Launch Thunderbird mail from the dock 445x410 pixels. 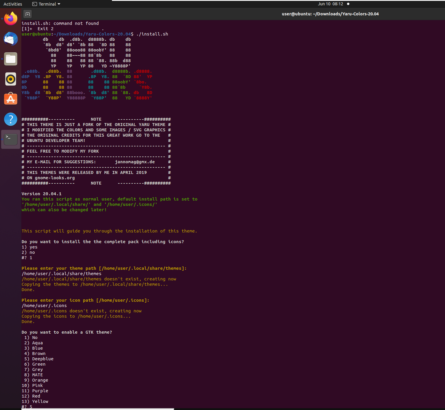[x=11, y=39]
